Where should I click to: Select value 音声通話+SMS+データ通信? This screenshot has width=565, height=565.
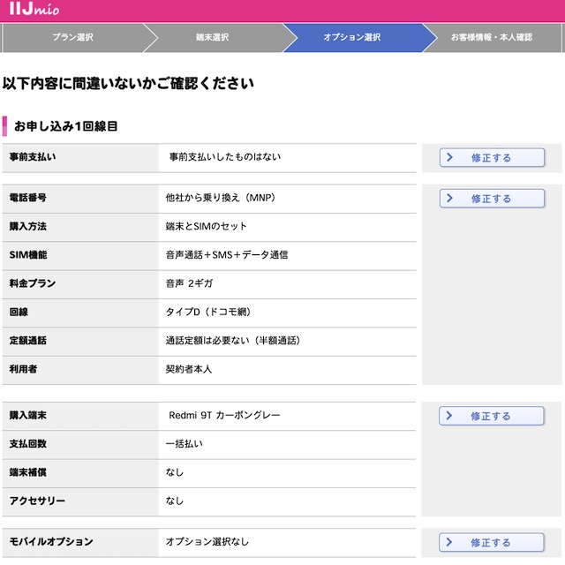pos(227,255)
